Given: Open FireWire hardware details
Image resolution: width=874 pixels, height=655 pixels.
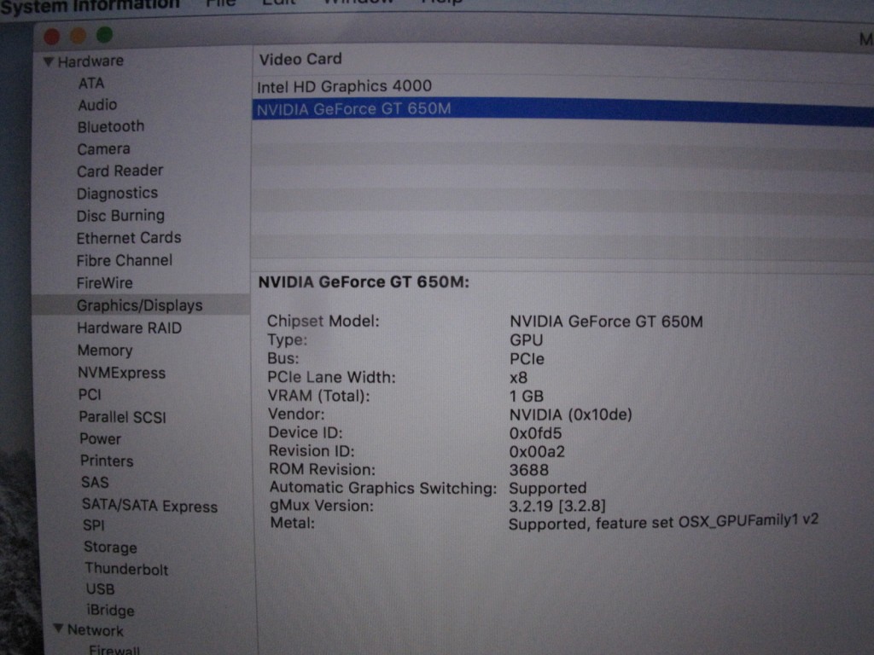Looking at the screenshot, I should coord(105,283).
